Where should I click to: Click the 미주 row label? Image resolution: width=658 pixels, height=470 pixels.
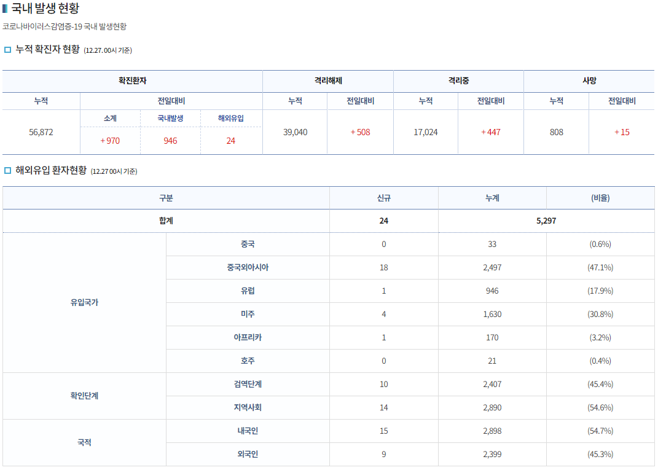click(x=248, y=314)
